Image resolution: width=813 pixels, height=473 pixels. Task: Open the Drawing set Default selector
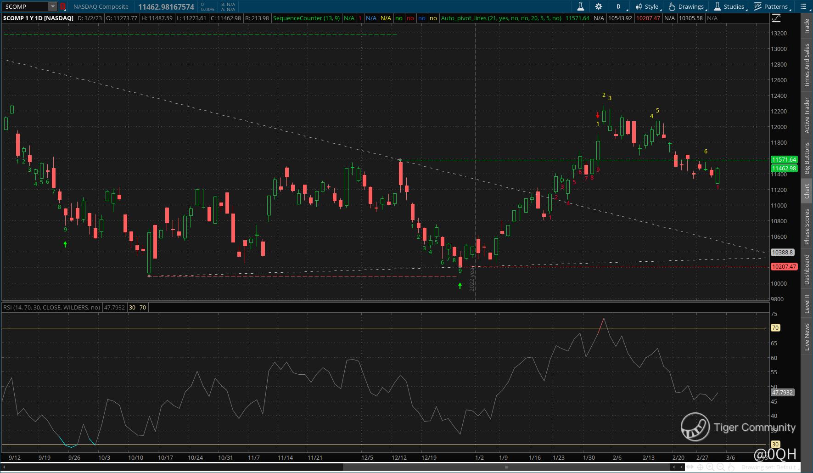click(768, 467)
